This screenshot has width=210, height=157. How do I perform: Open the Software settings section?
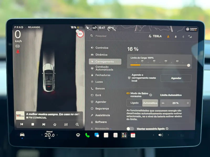pyautogui.click(x=99, y=122)
